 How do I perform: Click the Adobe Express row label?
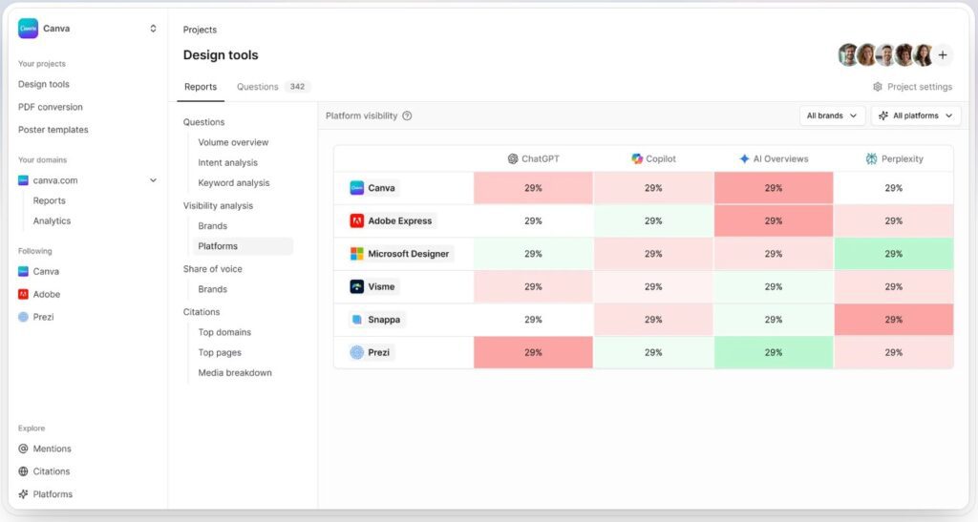(400, 221)
